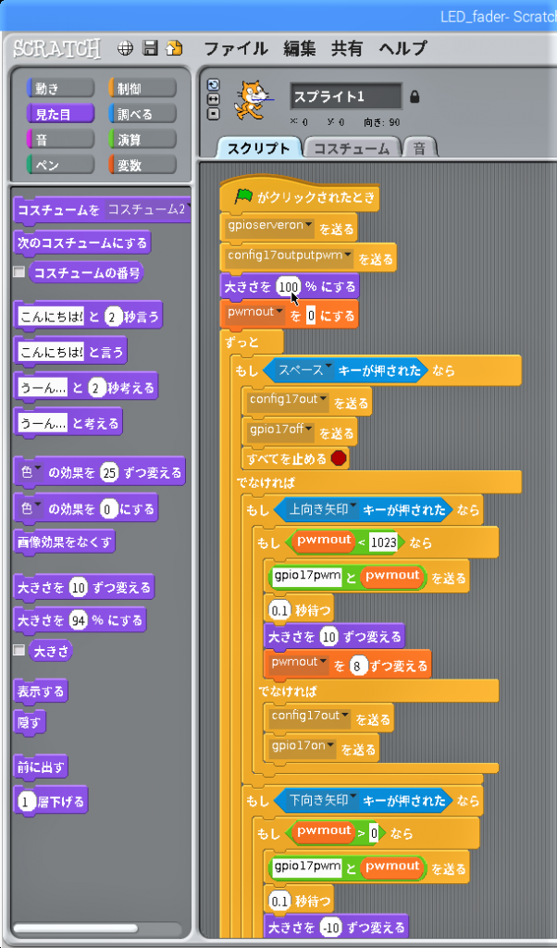
Task: Click the Scratch logo
Action: pos(57,49)
